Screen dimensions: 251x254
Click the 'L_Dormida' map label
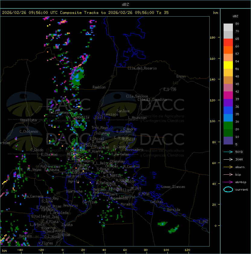(x=172, y=210)
